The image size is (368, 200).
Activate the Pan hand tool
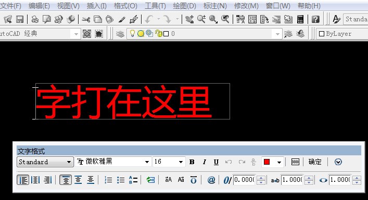click(189, 19)
